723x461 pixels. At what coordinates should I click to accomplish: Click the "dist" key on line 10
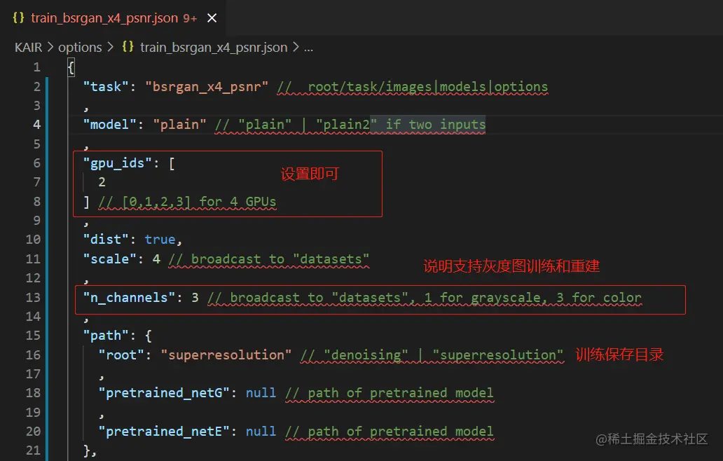click(x=106, y=240)
